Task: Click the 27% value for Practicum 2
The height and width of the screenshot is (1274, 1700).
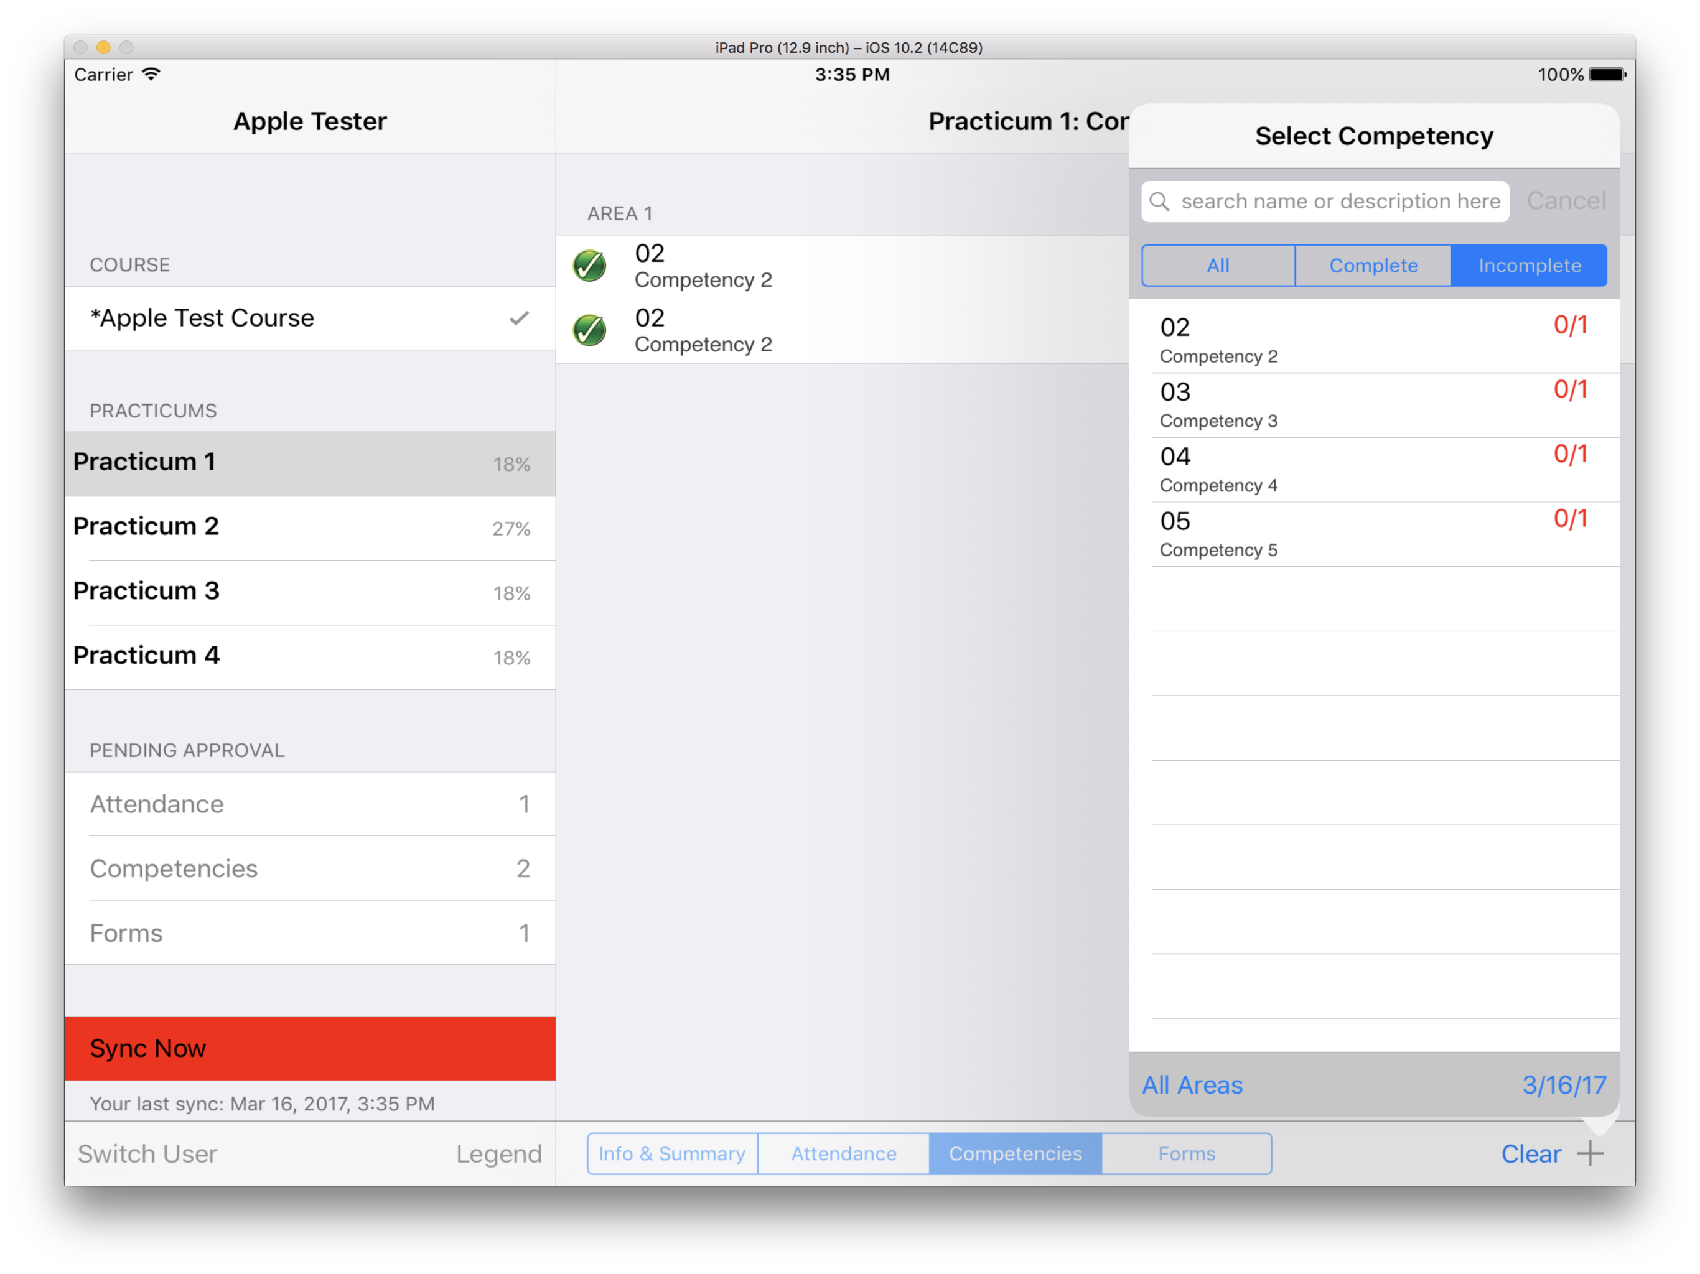Action: tap(511, 529)
